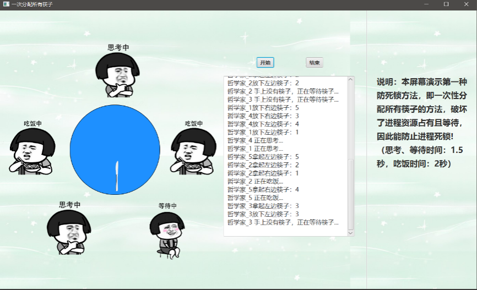Click the 开始 button
The height and width of the screenshot is (290, 477).
point(265,63)
